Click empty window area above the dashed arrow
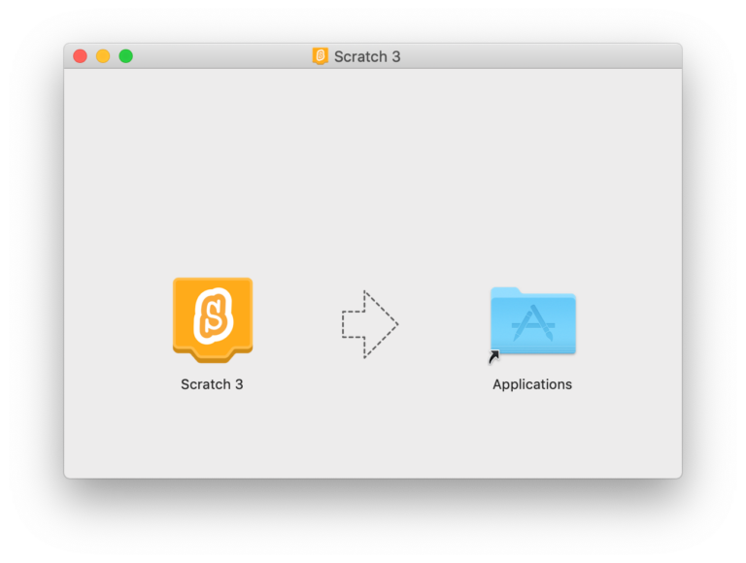The height and width of the screenshot is (563, 746). pos(369,194)
